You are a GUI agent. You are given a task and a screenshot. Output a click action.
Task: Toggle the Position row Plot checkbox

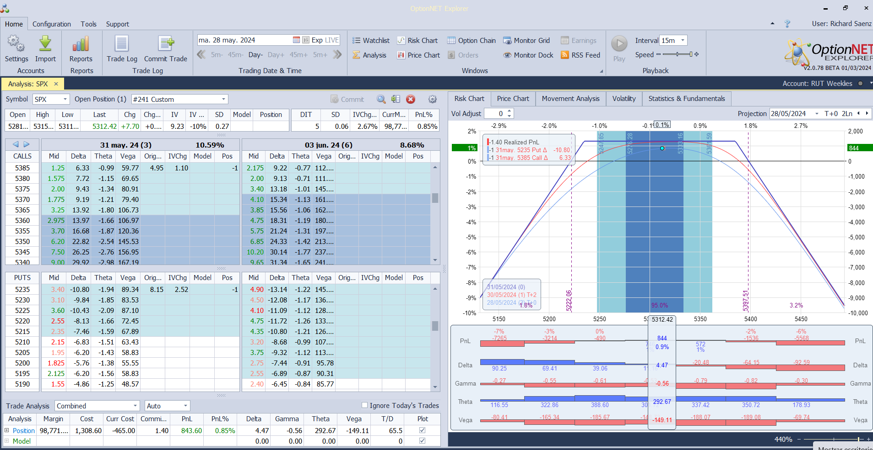coord(422,430)
